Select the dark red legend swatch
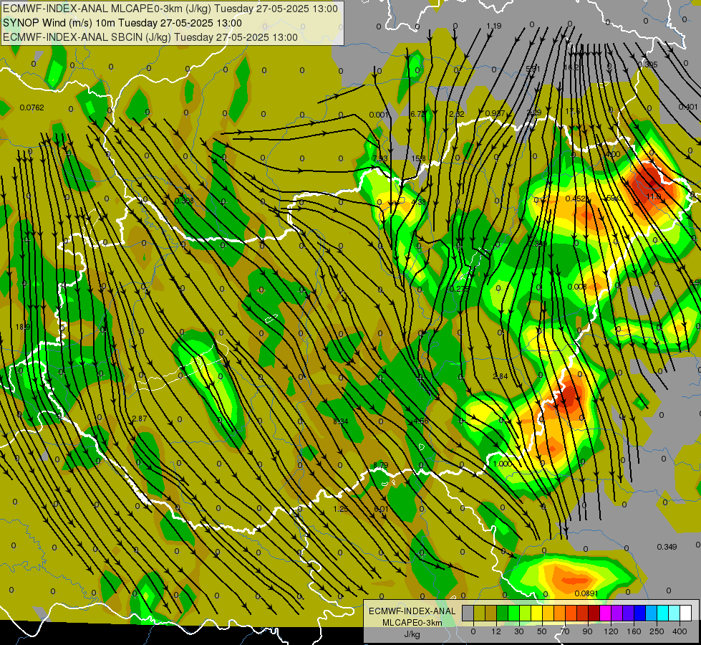Screen dimensions: 701x645 click(594, 613)
